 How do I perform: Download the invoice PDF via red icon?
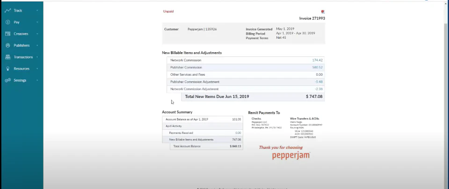(x=323, y=12)
